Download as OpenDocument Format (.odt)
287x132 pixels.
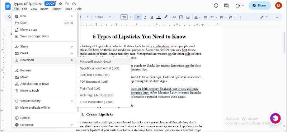click(x=104, y=68)
